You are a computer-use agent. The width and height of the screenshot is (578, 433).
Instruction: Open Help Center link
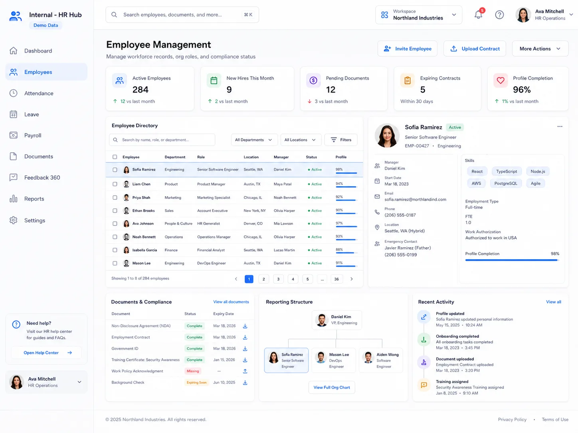46,353
